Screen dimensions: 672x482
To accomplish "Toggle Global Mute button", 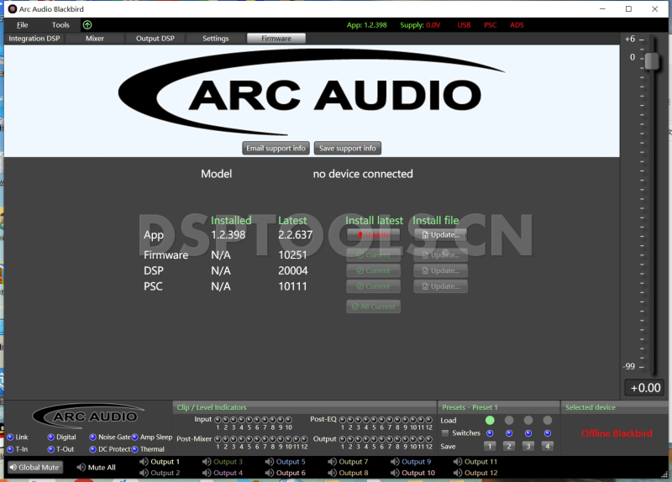I will [x=34, y=468].
